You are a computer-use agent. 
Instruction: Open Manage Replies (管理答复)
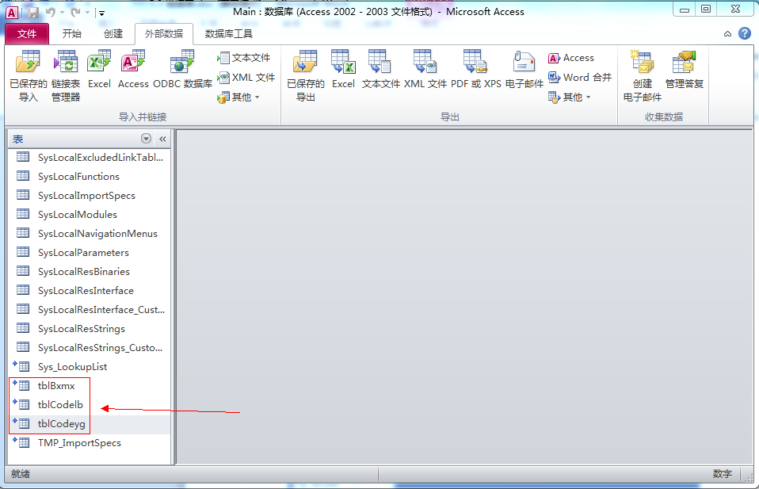click(684, 70)
